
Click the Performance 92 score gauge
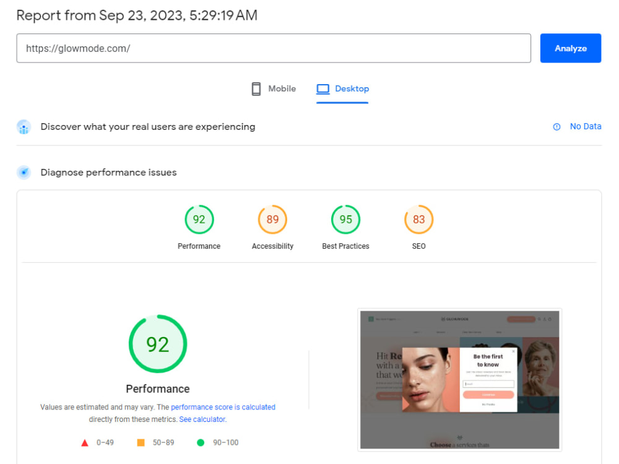(x=199, y=219)
